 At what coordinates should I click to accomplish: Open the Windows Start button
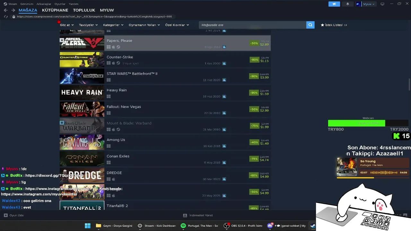(87, 226)
